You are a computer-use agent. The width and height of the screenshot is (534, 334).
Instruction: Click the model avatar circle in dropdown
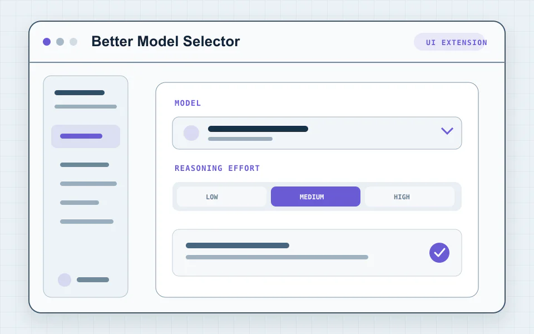(x=191, y=133)
